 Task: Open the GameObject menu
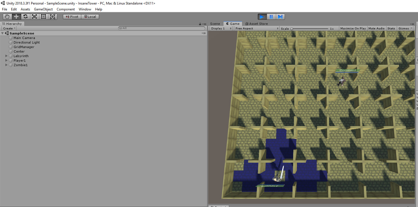pos(43,9)
